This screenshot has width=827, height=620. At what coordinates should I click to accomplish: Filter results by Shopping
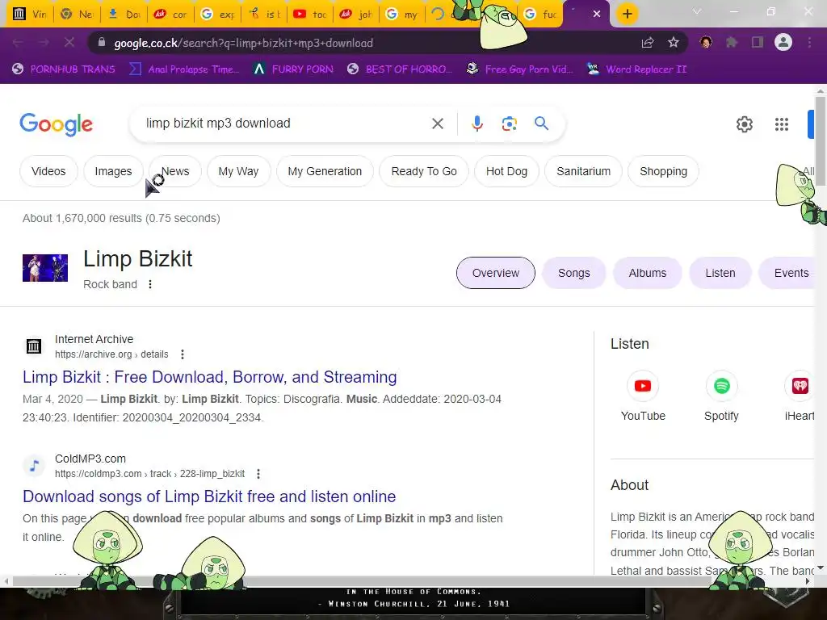click(x=663, y=171)
